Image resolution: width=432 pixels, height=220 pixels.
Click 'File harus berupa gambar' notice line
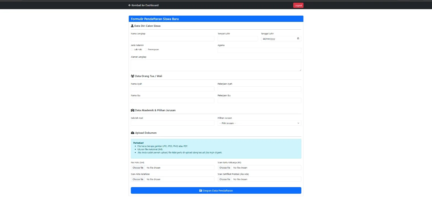point(163,146)
